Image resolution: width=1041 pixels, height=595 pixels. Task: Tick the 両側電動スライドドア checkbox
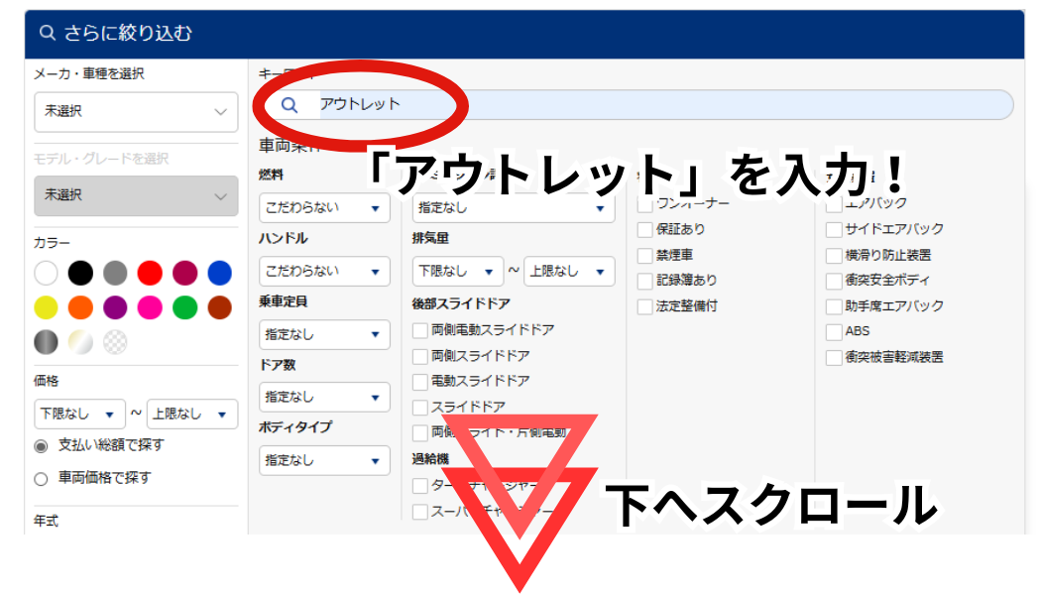420,330
